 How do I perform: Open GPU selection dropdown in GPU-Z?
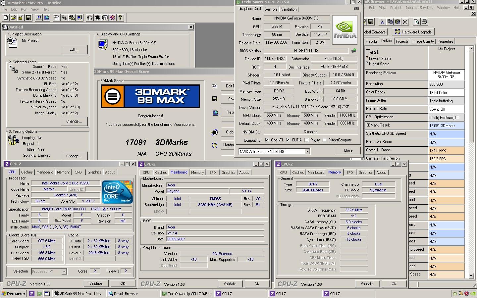307,152
